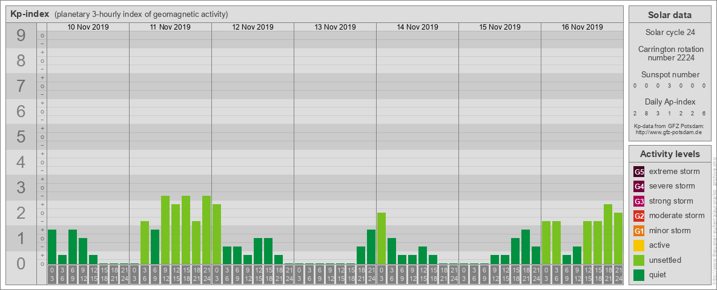The width and height of the screenshot is (717, 290).
Task: Click the G4 severe storm badge
Action: tap(639, 187)
